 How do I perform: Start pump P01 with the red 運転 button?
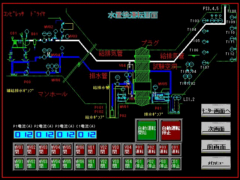point(139,149)
